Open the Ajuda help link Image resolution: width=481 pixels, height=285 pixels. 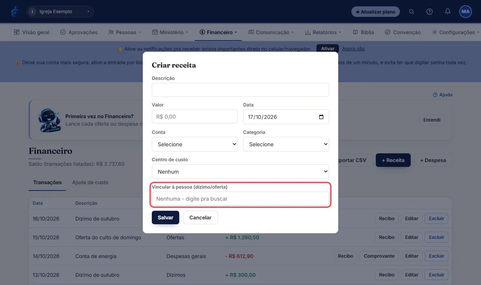point(443,95)
